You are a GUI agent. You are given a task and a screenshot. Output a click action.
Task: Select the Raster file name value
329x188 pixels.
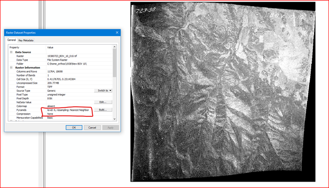pos(62,56)
